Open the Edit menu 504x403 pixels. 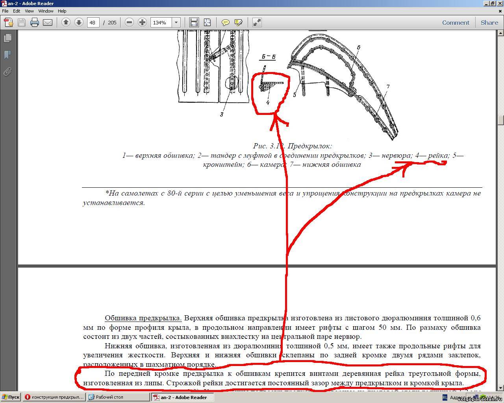(x=17, y=11)
